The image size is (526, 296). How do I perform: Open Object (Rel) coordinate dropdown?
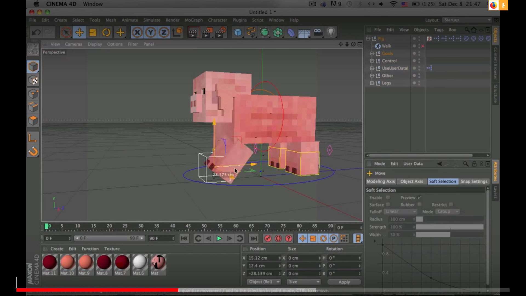[x=264, y=282]
